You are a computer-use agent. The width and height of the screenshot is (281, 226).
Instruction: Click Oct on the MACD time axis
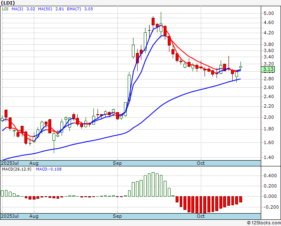click(x=201, y=216)
